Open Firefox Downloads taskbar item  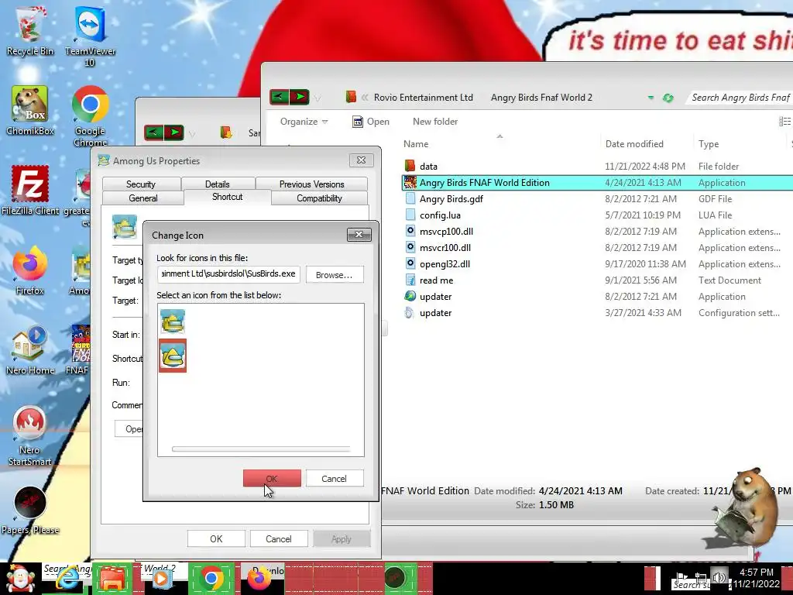click(262, 578)
